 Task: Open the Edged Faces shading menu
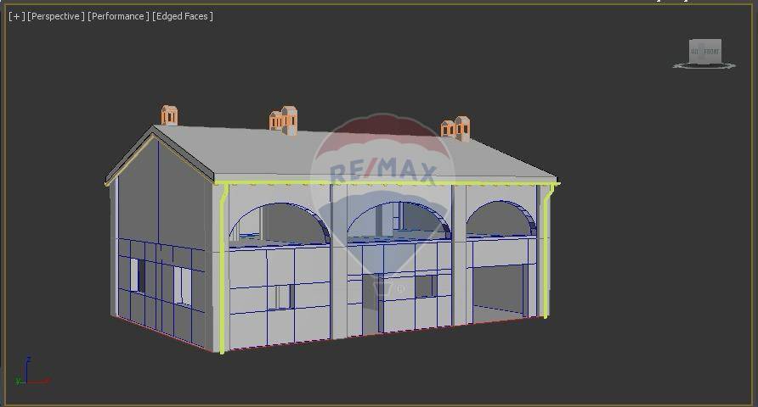point(183,16)
